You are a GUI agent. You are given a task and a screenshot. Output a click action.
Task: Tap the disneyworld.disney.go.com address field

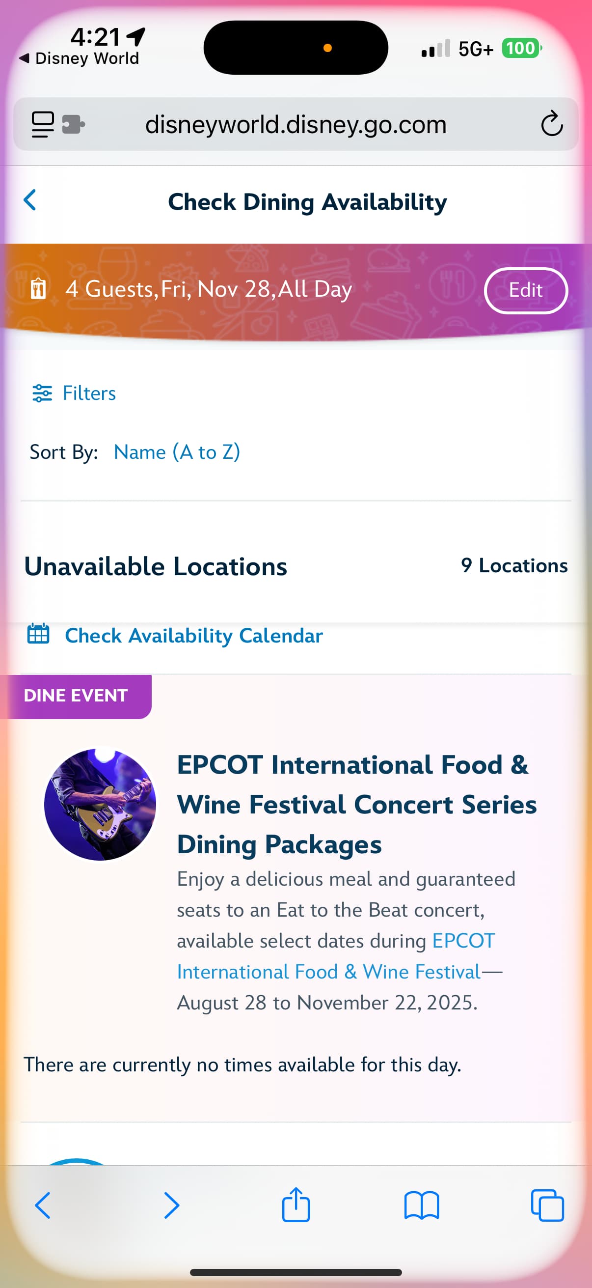[x=296, y=124]
